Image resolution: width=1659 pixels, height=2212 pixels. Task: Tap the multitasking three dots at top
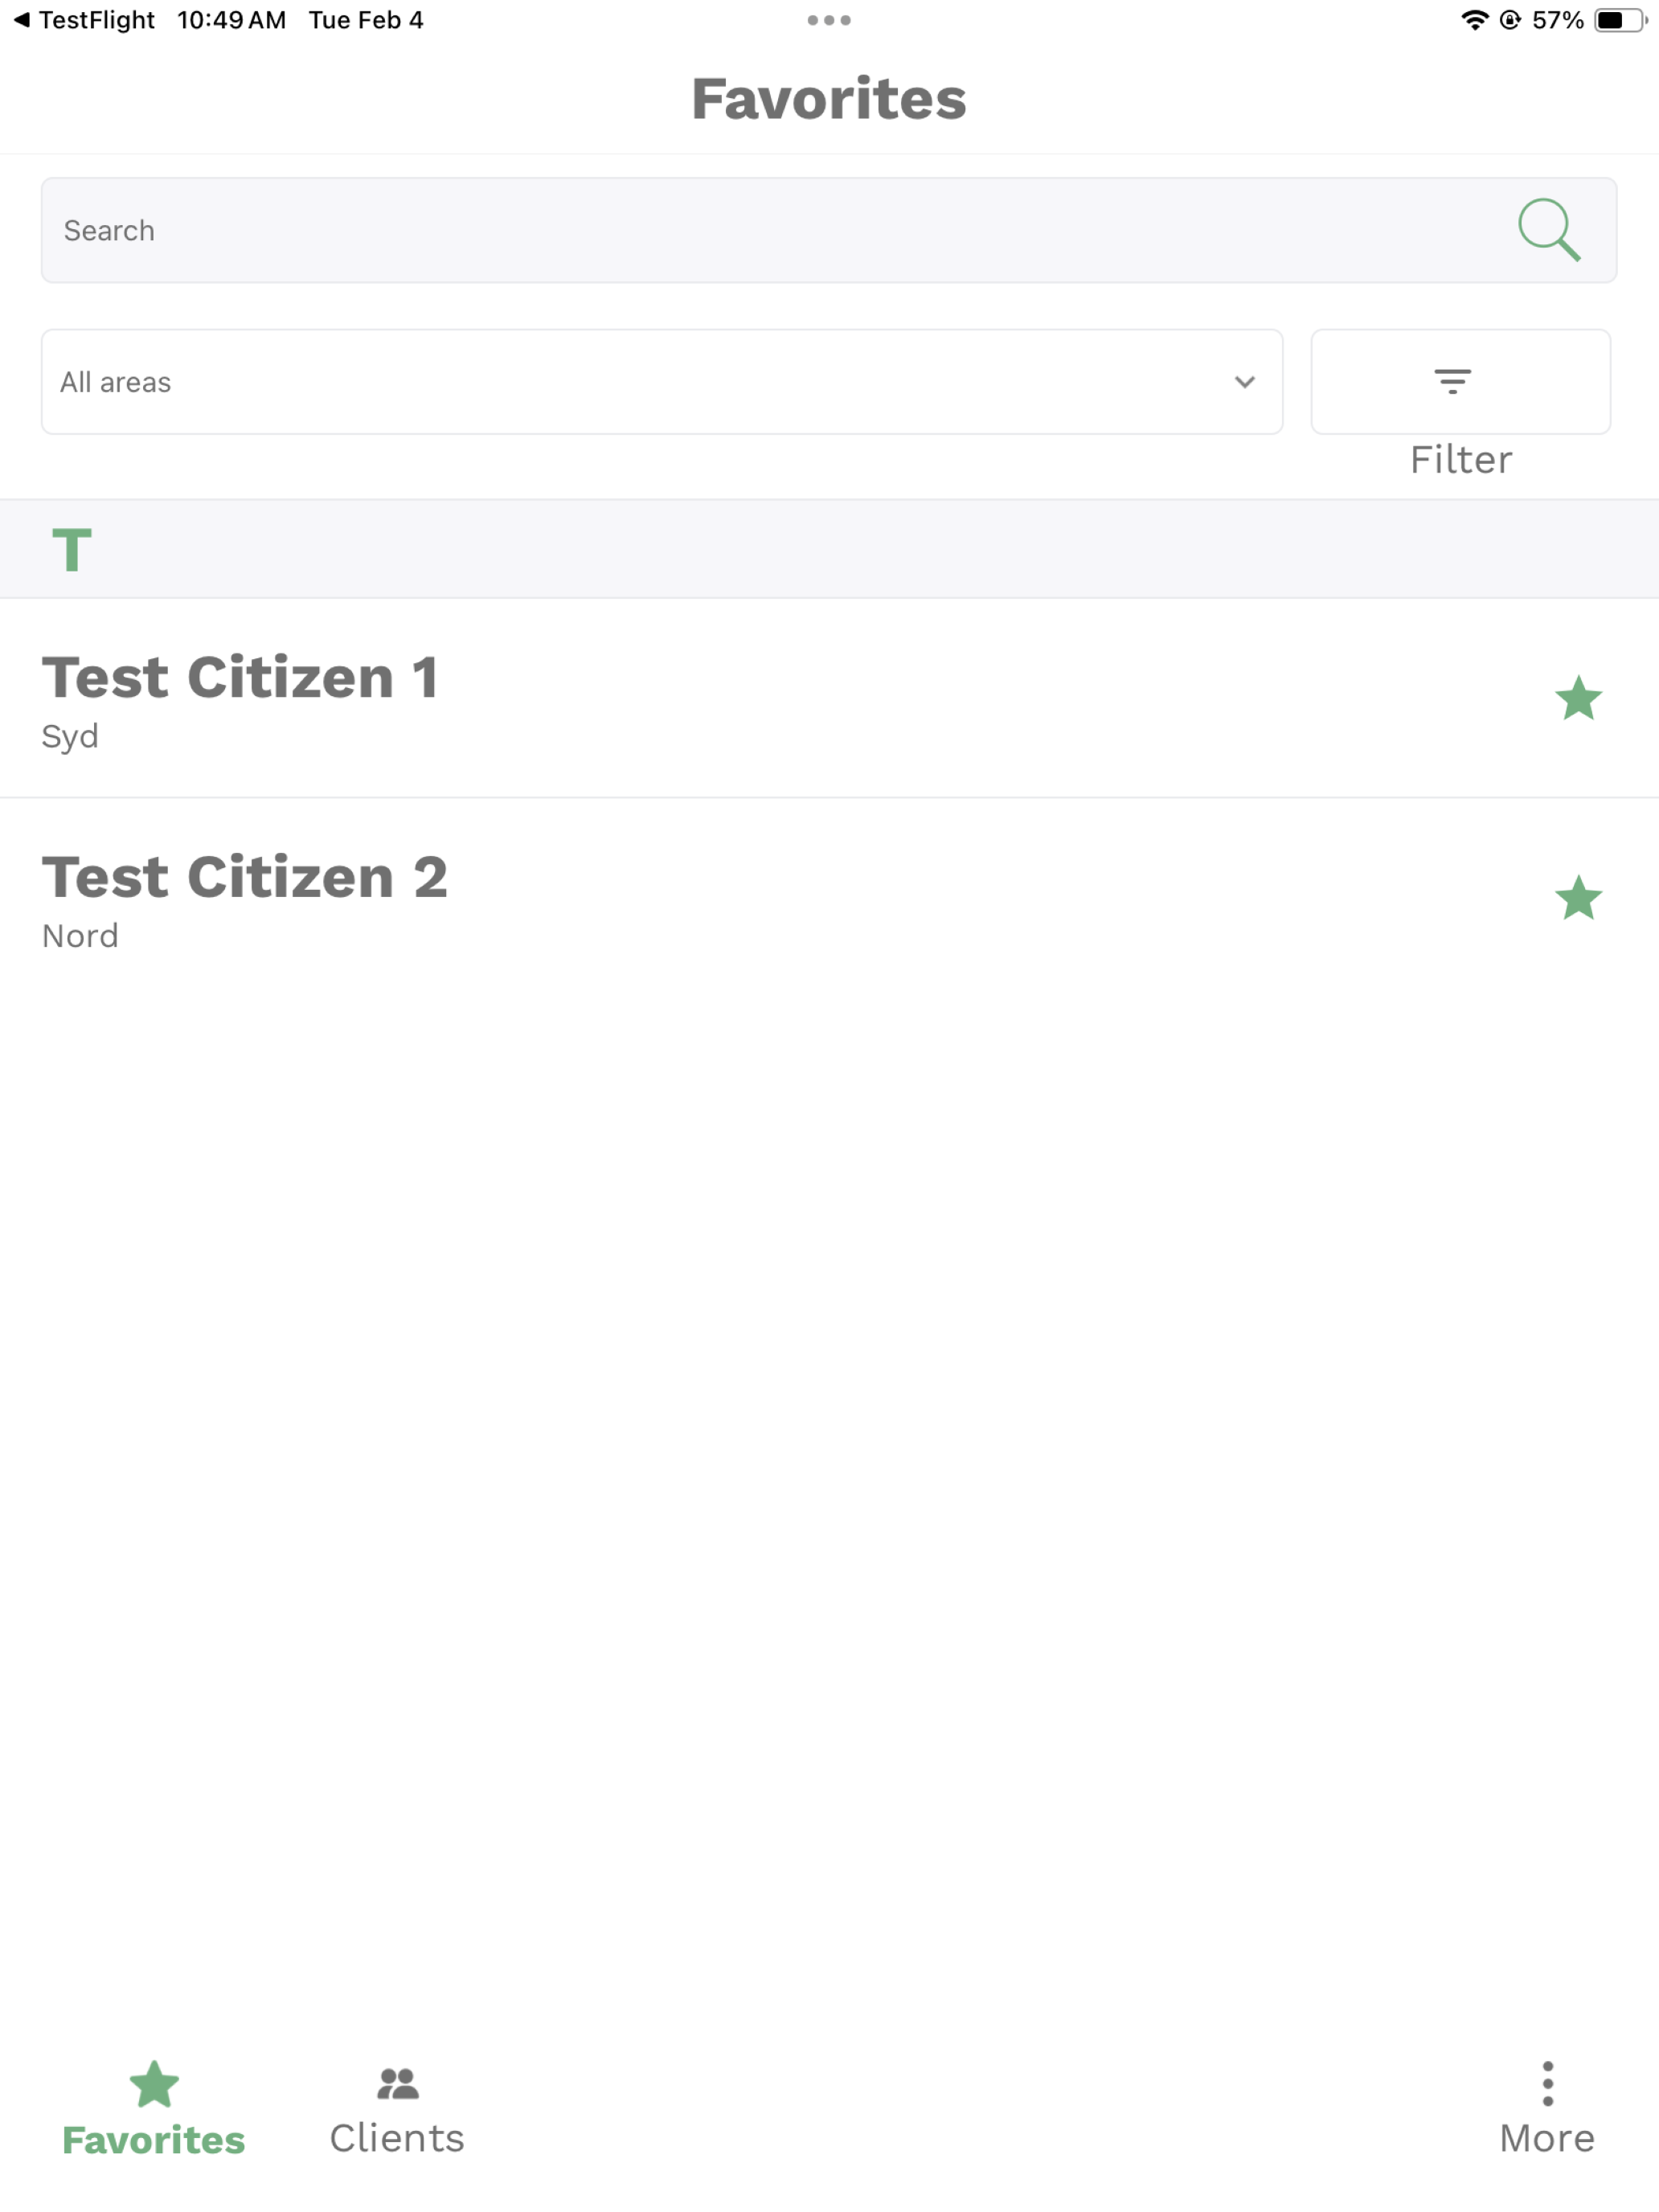[x=829, y=20]
